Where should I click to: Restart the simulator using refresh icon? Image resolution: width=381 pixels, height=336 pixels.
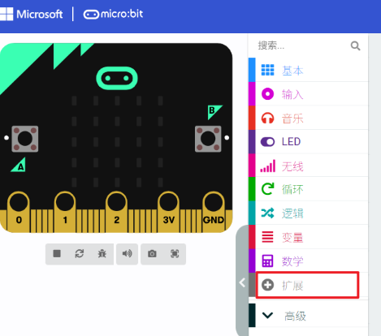pyautogui.click(x=80, y=254)
